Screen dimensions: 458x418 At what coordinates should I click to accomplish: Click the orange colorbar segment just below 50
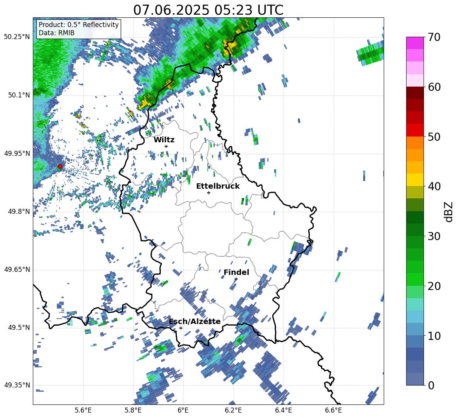coord(415,143)
